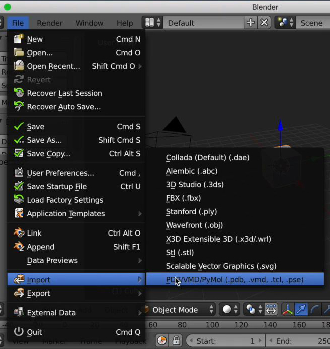The image size is (330, 349).
Task: Choose Save As... menu entry
Action: [x=76, y=140]
